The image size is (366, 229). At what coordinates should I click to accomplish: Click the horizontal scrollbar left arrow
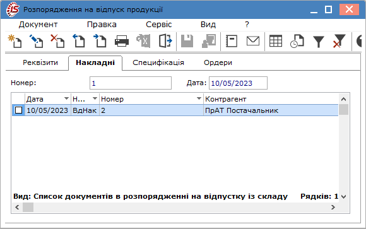pos(17,208)
